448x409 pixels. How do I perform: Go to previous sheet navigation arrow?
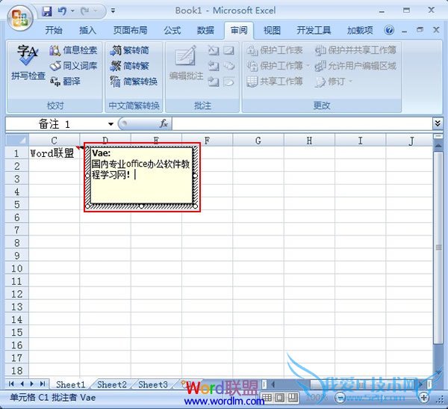pos(22,384)
